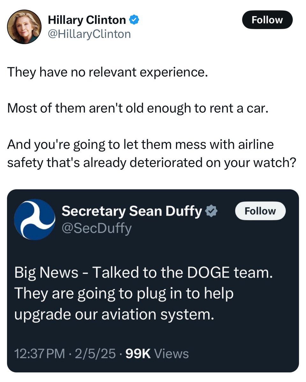Click the @SecDuffy handle
The width and height of the screenshot is (306, 382).
point(96,228)
